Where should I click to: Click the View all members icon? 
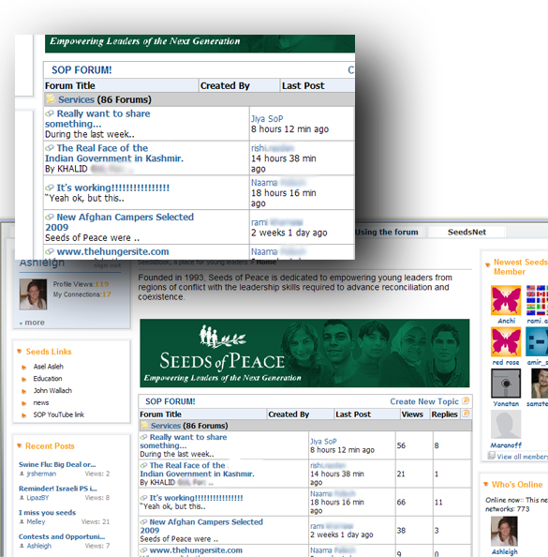(x=492, y=456)
